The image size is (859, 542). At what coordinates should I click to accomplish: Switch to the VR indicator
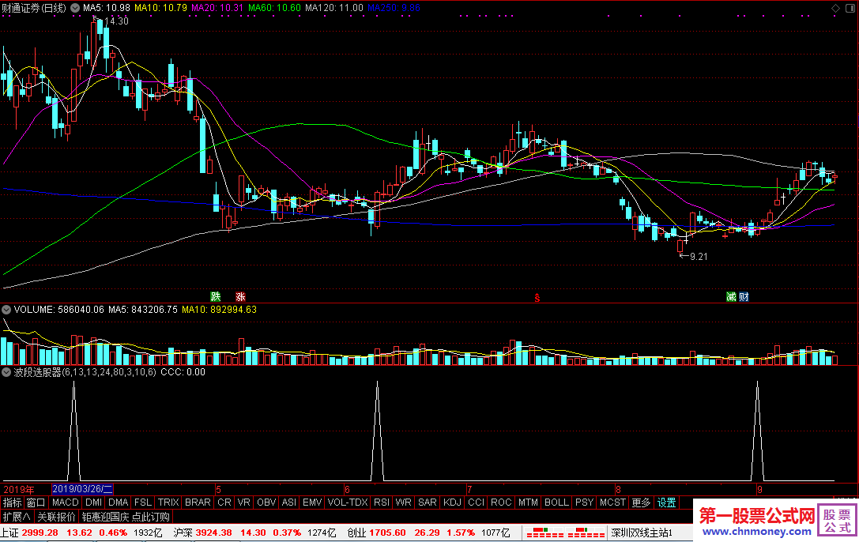click(243, 502)
